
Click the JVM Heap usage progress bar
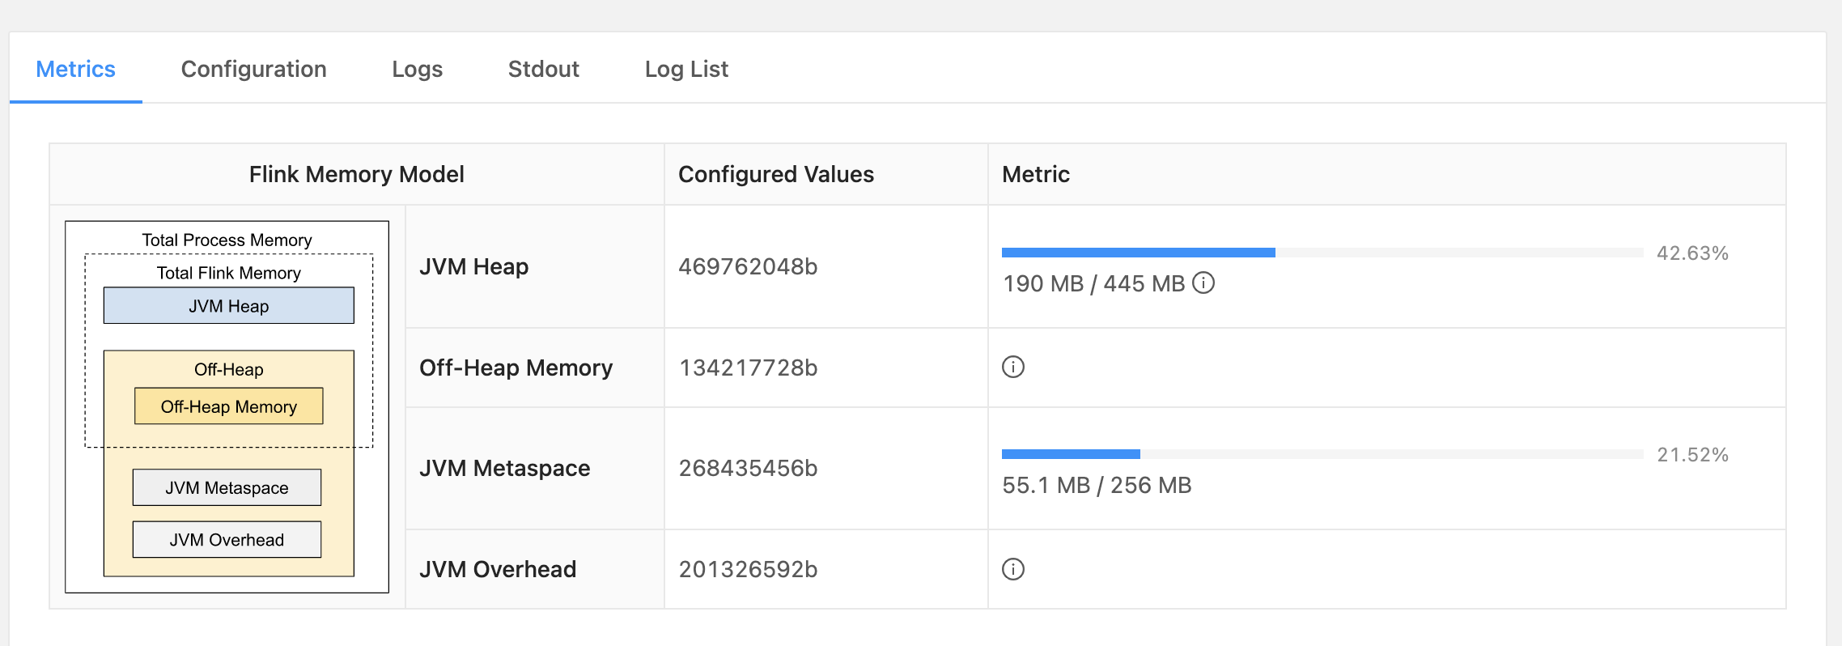[1322, 253]
